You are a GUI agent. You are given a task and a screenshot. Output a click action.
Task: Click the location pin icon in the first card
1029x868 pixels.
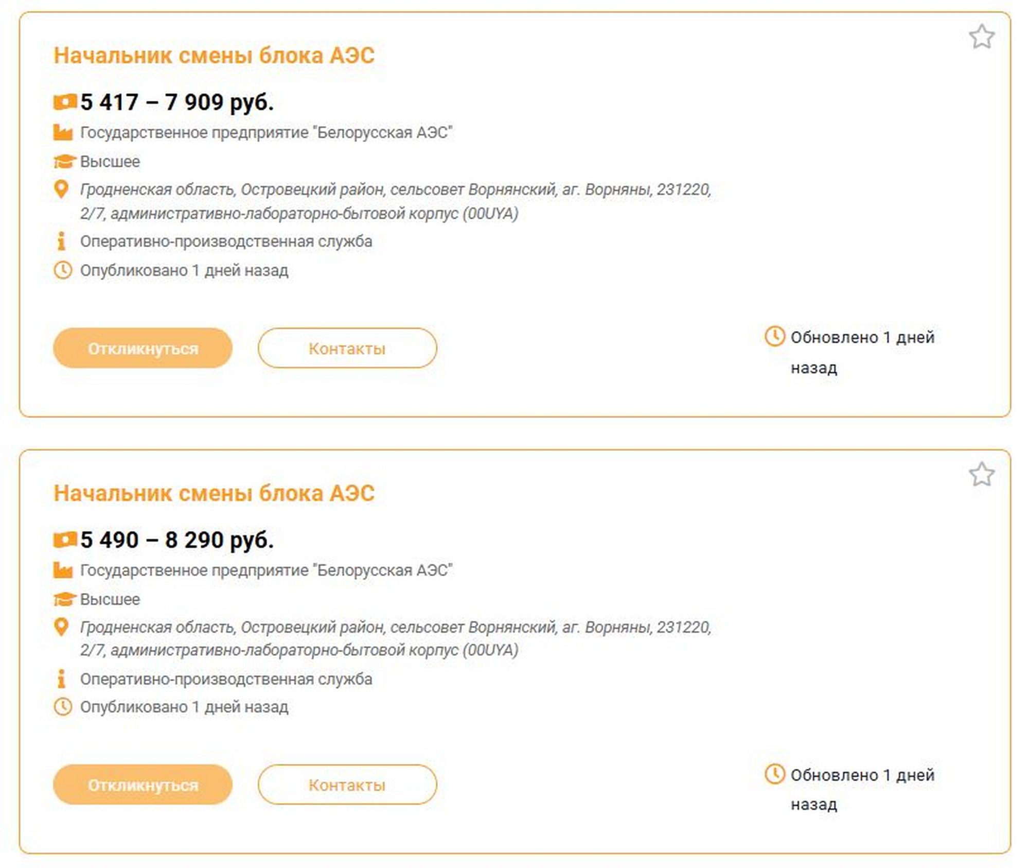(61, 189)
